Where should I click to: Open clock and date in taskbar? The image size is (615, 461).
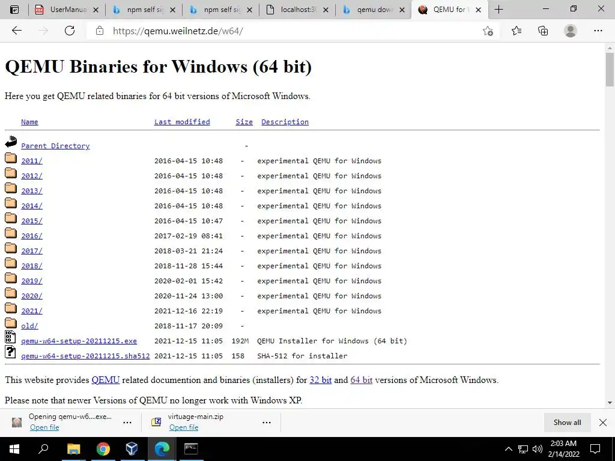pos(563,449)
